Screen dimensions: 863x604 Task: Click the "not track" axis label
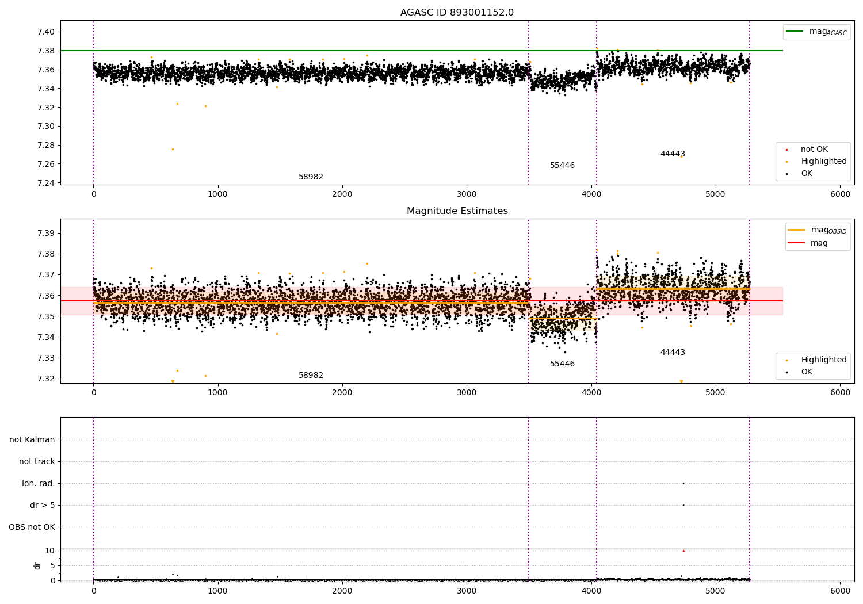(37, 461)
